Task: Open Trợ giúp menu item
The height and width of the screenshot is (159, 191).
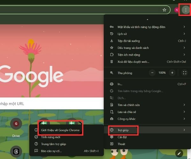Action: [147, 130]
